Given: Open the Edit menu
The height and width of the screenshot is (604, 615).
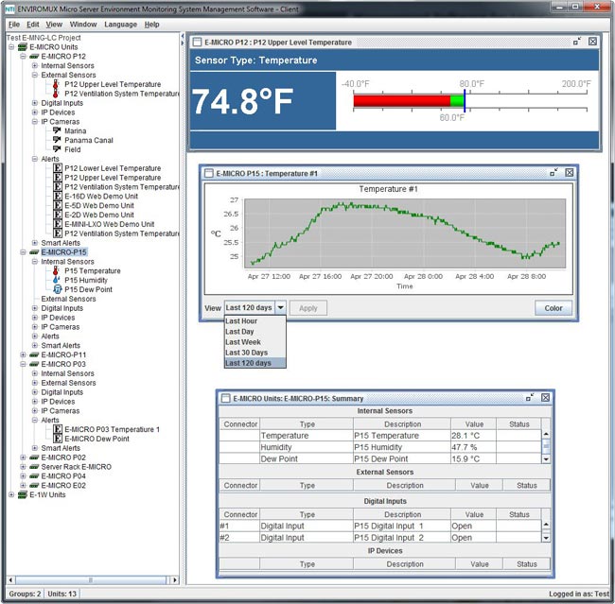Looking at the screenshot, I should click(32, 25).
